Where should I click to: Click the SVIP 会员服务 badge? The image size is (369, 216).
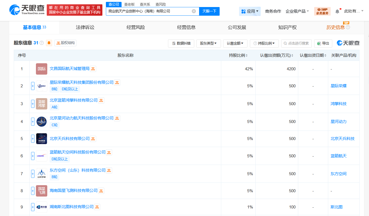[x=322, y=11]
